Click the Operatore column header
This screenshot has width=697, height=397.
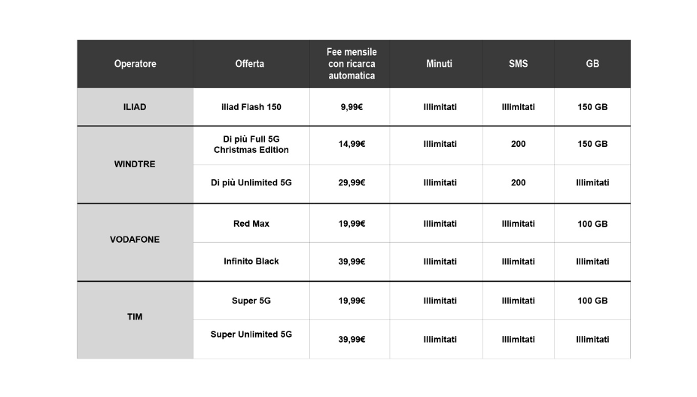[135, 64]
